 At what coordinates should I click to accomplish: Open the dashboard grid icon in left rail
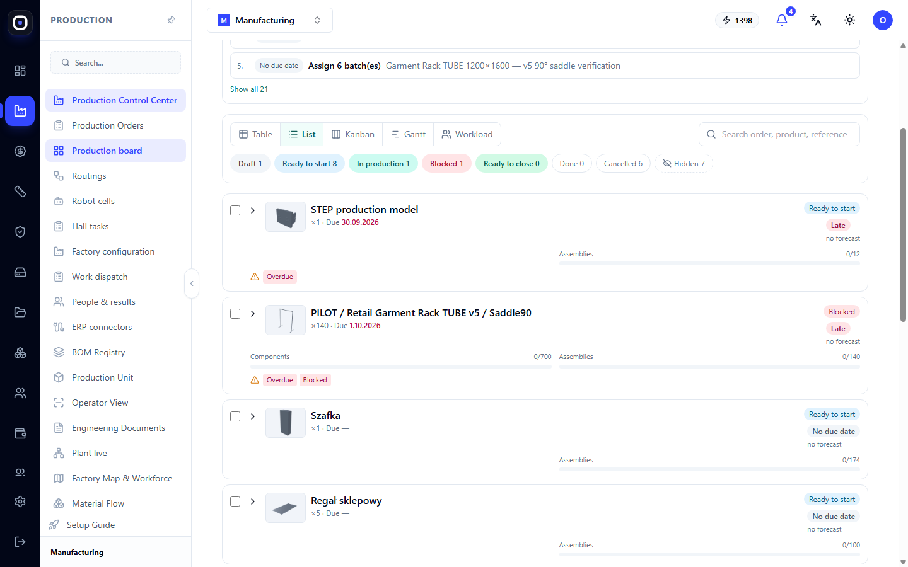click(x=20, y=71)
